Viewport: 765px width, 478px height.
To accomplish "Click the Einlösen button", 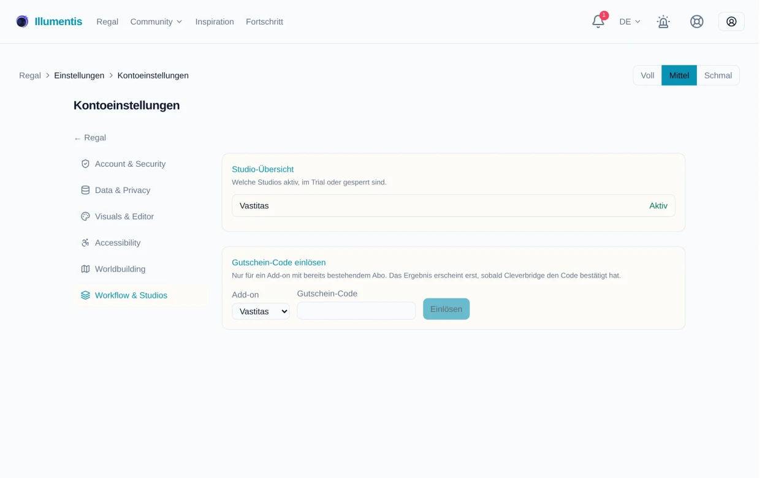I will pos(446,309).
